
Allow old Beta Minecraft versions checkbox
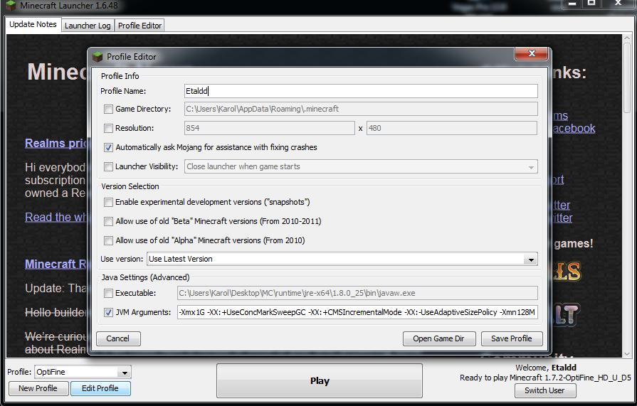[108, 221]
